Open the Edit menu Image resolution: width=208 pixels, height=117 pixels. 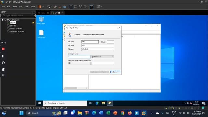click(9, 6)
